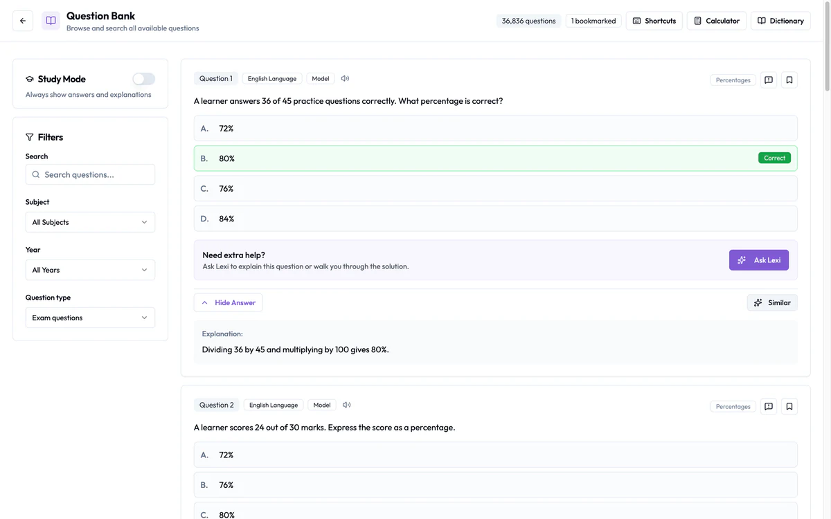Click the explanation text about dividing 36 by 45
The image size is (831, 519).
point(296,349)
